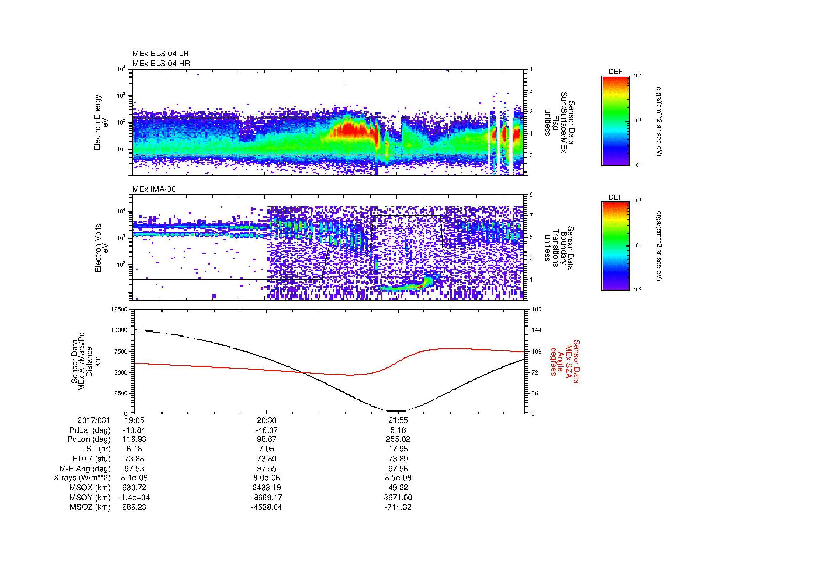Click the red MEx SZA Angle axis label
The image size is (832, 588).
click(x=565, y=361)
